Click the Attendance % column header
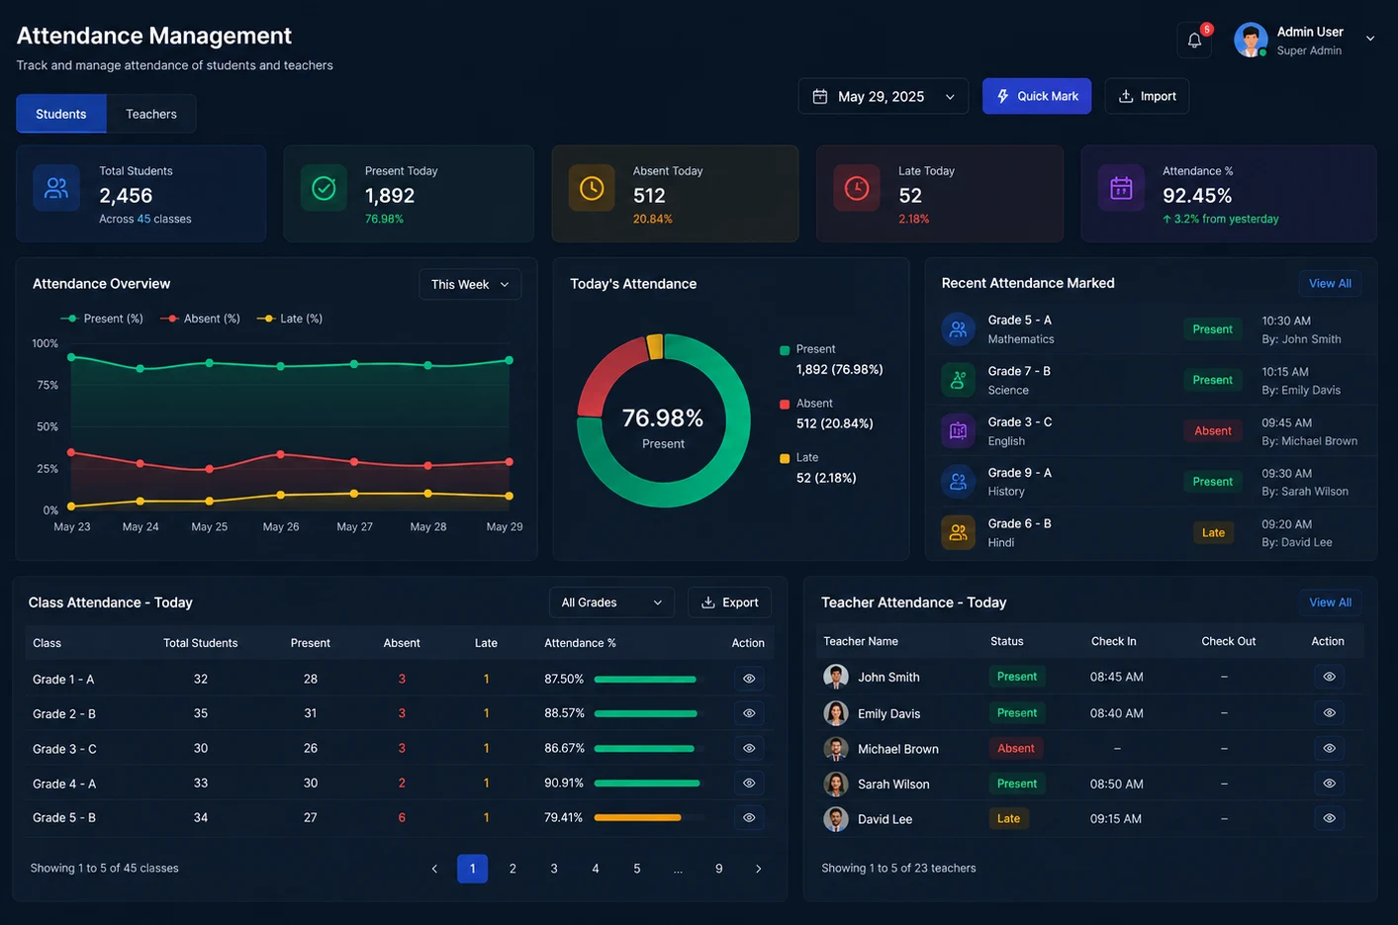 [580, 643]
